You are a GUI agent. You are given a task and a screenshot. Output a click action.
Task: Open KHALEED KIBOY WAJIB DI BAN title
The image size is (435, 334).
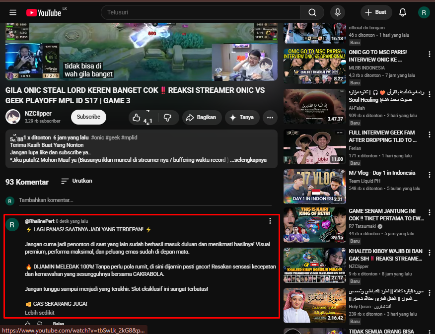tap(386, 255)
